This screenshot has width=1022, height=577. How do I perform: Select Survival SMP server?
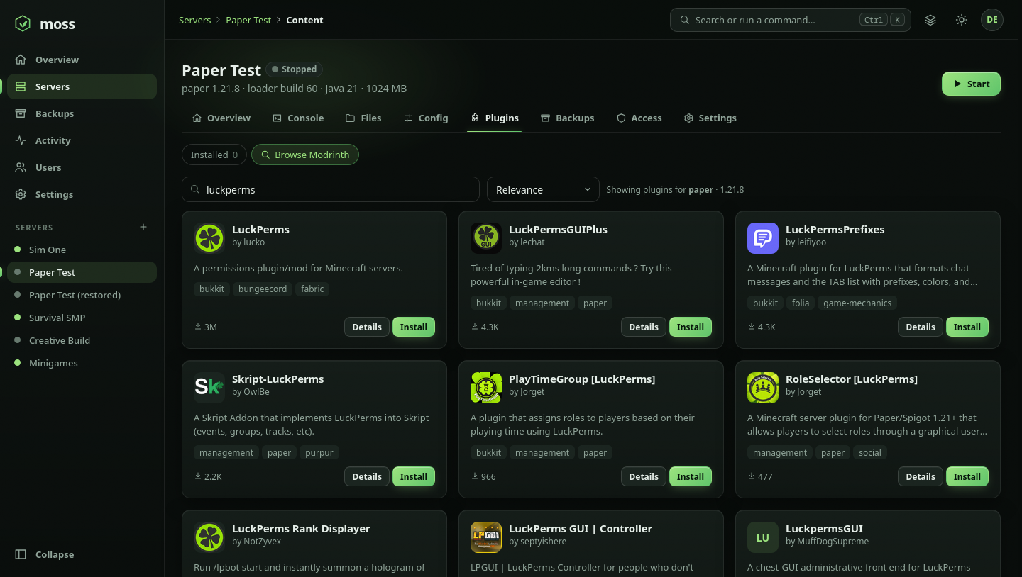(82, 318)
